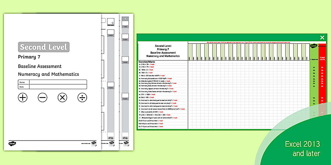
Task: Select the Question/Marks header cell
Action: tap(147, 62)
